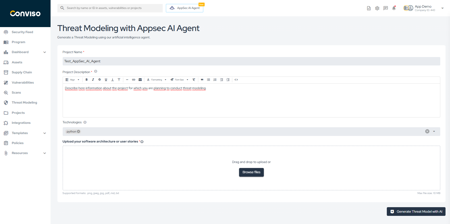Open Threat Modeling in the sidebar

pyautogui.click(x=24, y=103)
